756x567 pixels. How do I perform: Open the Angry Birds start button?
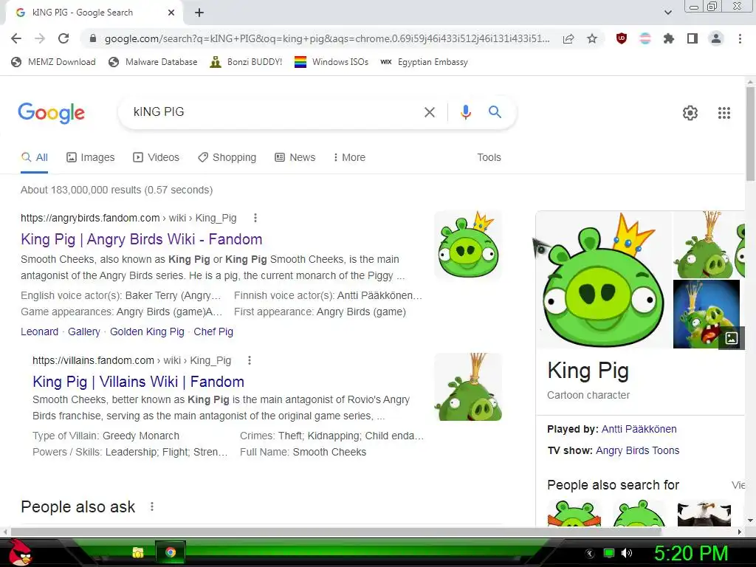click(x=20, y=552)
